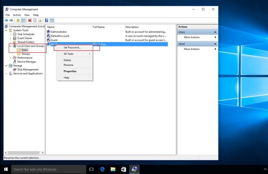The width and height of the screenshot is (268, 174).
Task: Click the Search the web and Windows box
Action: (49, 169)
